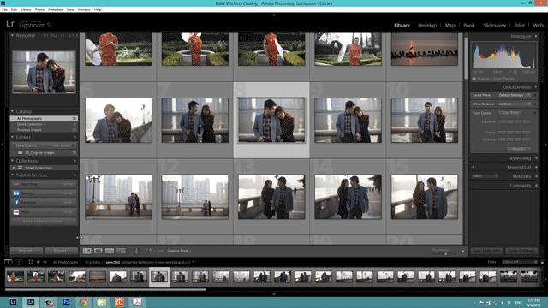548x308 pixels.
Task: Open the Library menu
Action: (26, 9)
